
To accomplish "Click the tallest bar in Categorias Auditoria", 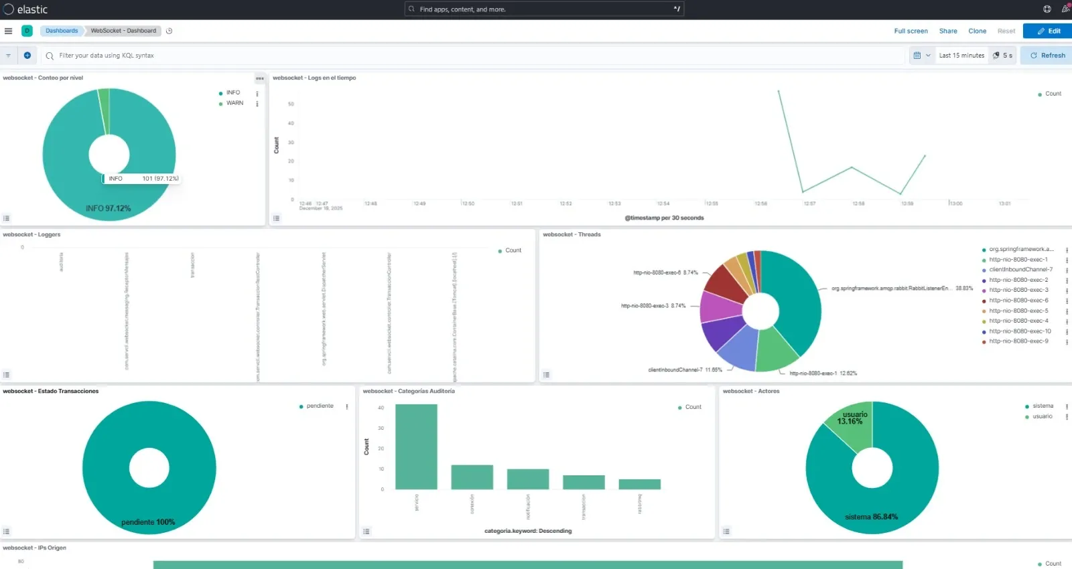I will coord(416,446).
